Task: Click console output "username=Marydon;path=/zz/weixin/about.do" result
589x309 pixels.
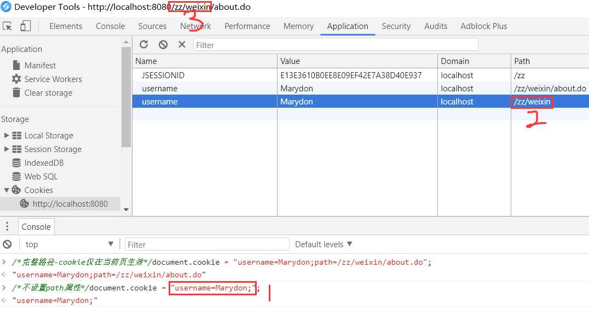Action: [x=109, y=275]
